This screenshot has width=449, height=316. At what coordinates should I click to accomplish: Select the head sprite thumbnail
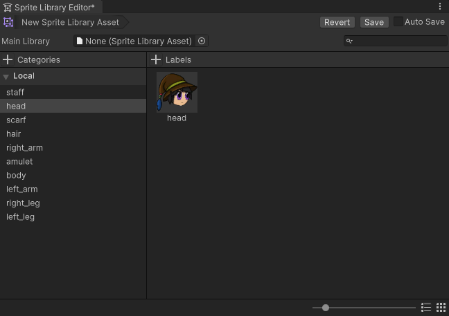[x=177, y=93]
